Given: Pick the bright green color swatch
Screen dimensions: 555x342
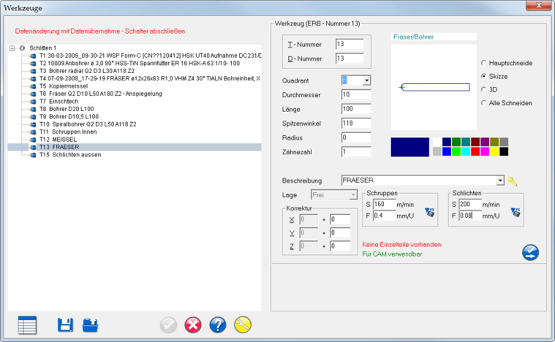Looking at the screenshot, I should tap(456, 151).
